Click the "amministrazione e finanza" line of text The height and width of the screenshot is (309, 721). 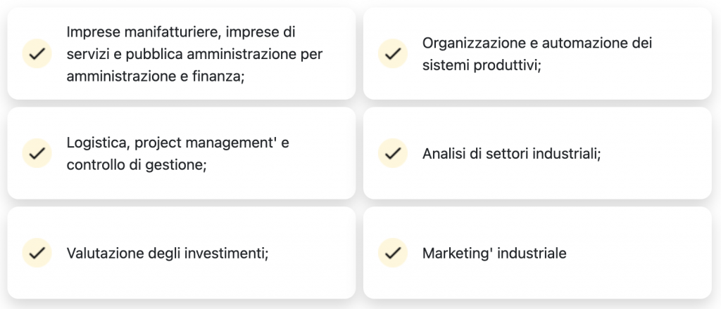tap(155, 77)
